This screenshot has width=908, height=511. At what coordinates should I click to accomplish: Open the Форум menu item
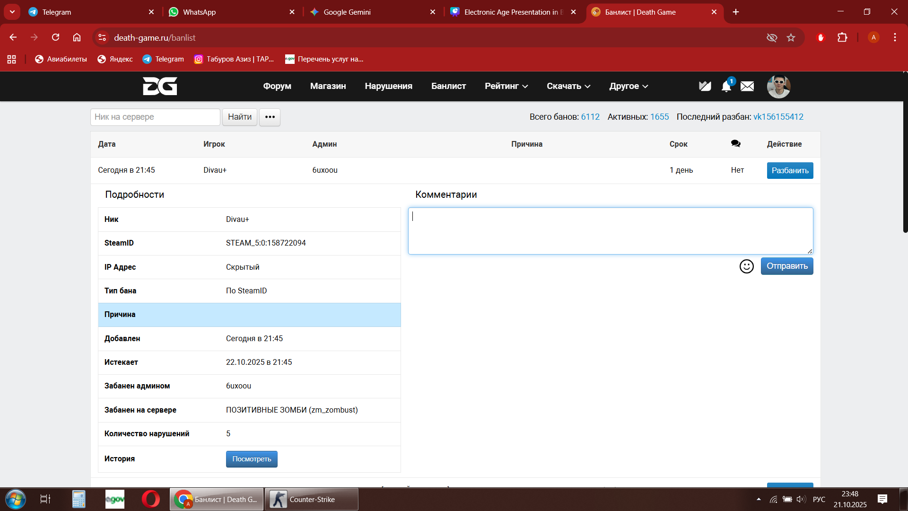point(277,86)
